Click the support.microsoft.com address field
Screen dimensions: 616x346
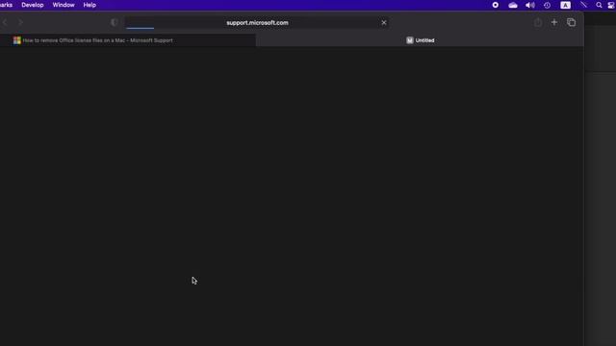[257, 23]
